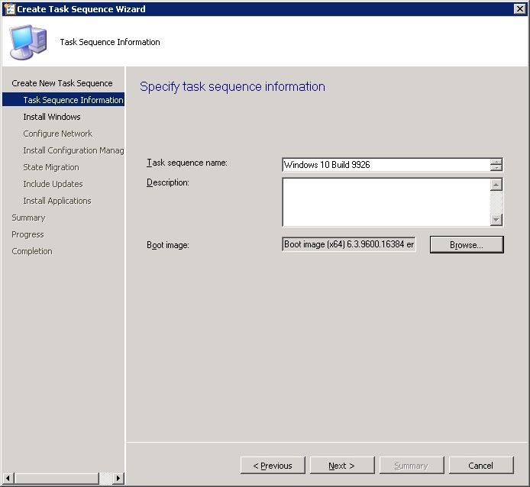Click the name field down arrow
Screen dimensions: 530x487
(x=496, y=169)
